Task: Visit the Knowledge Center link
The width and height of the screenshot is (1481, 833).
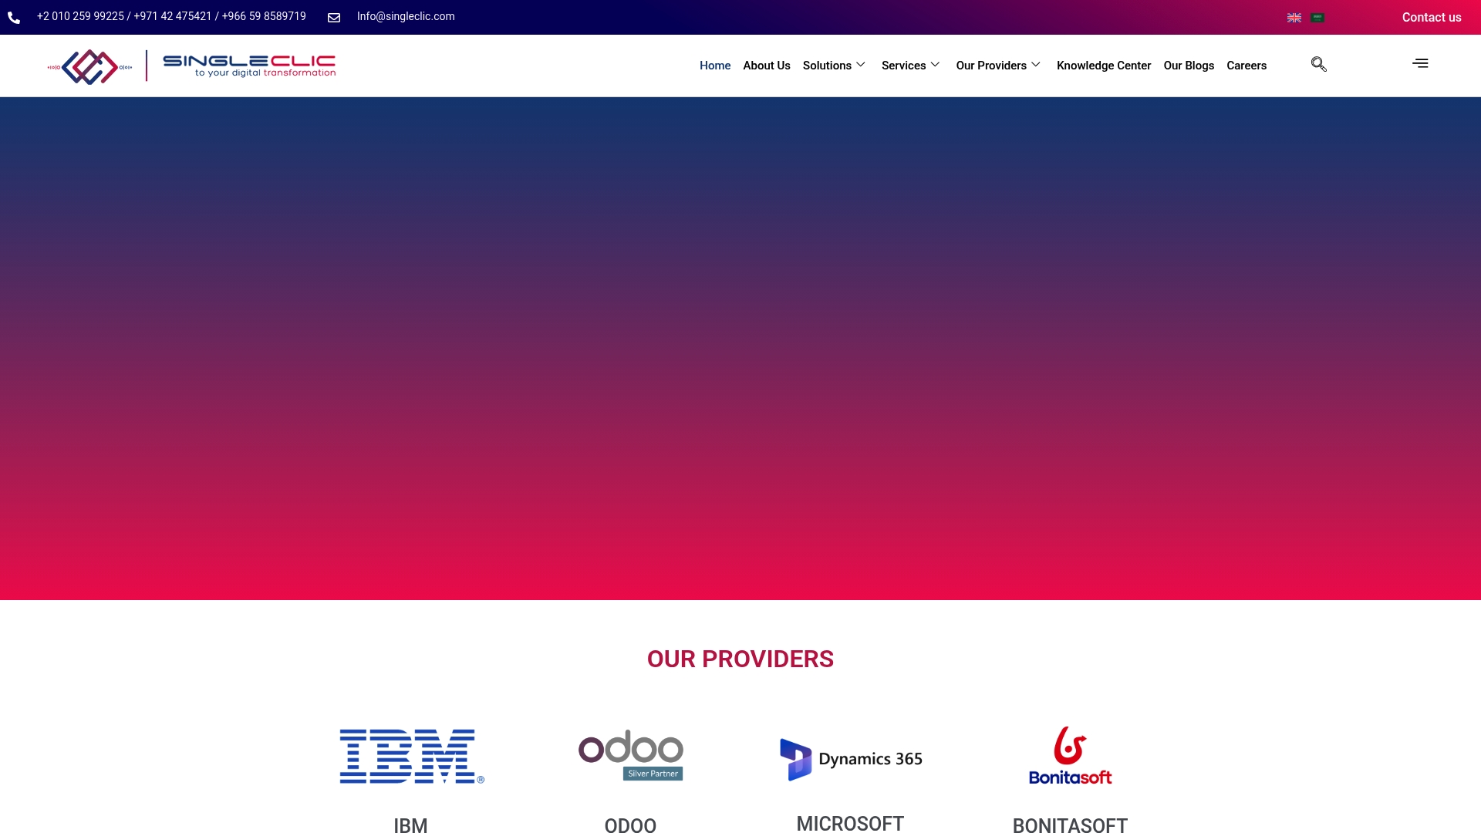Action: (x=1103, y=66)
